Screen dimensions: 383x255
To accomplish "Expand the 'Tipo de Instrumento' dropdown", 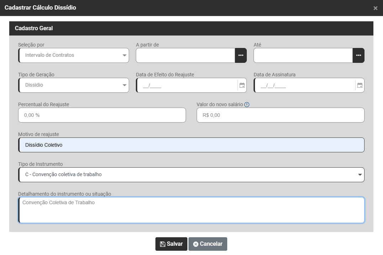I will (x=191, y=175).
